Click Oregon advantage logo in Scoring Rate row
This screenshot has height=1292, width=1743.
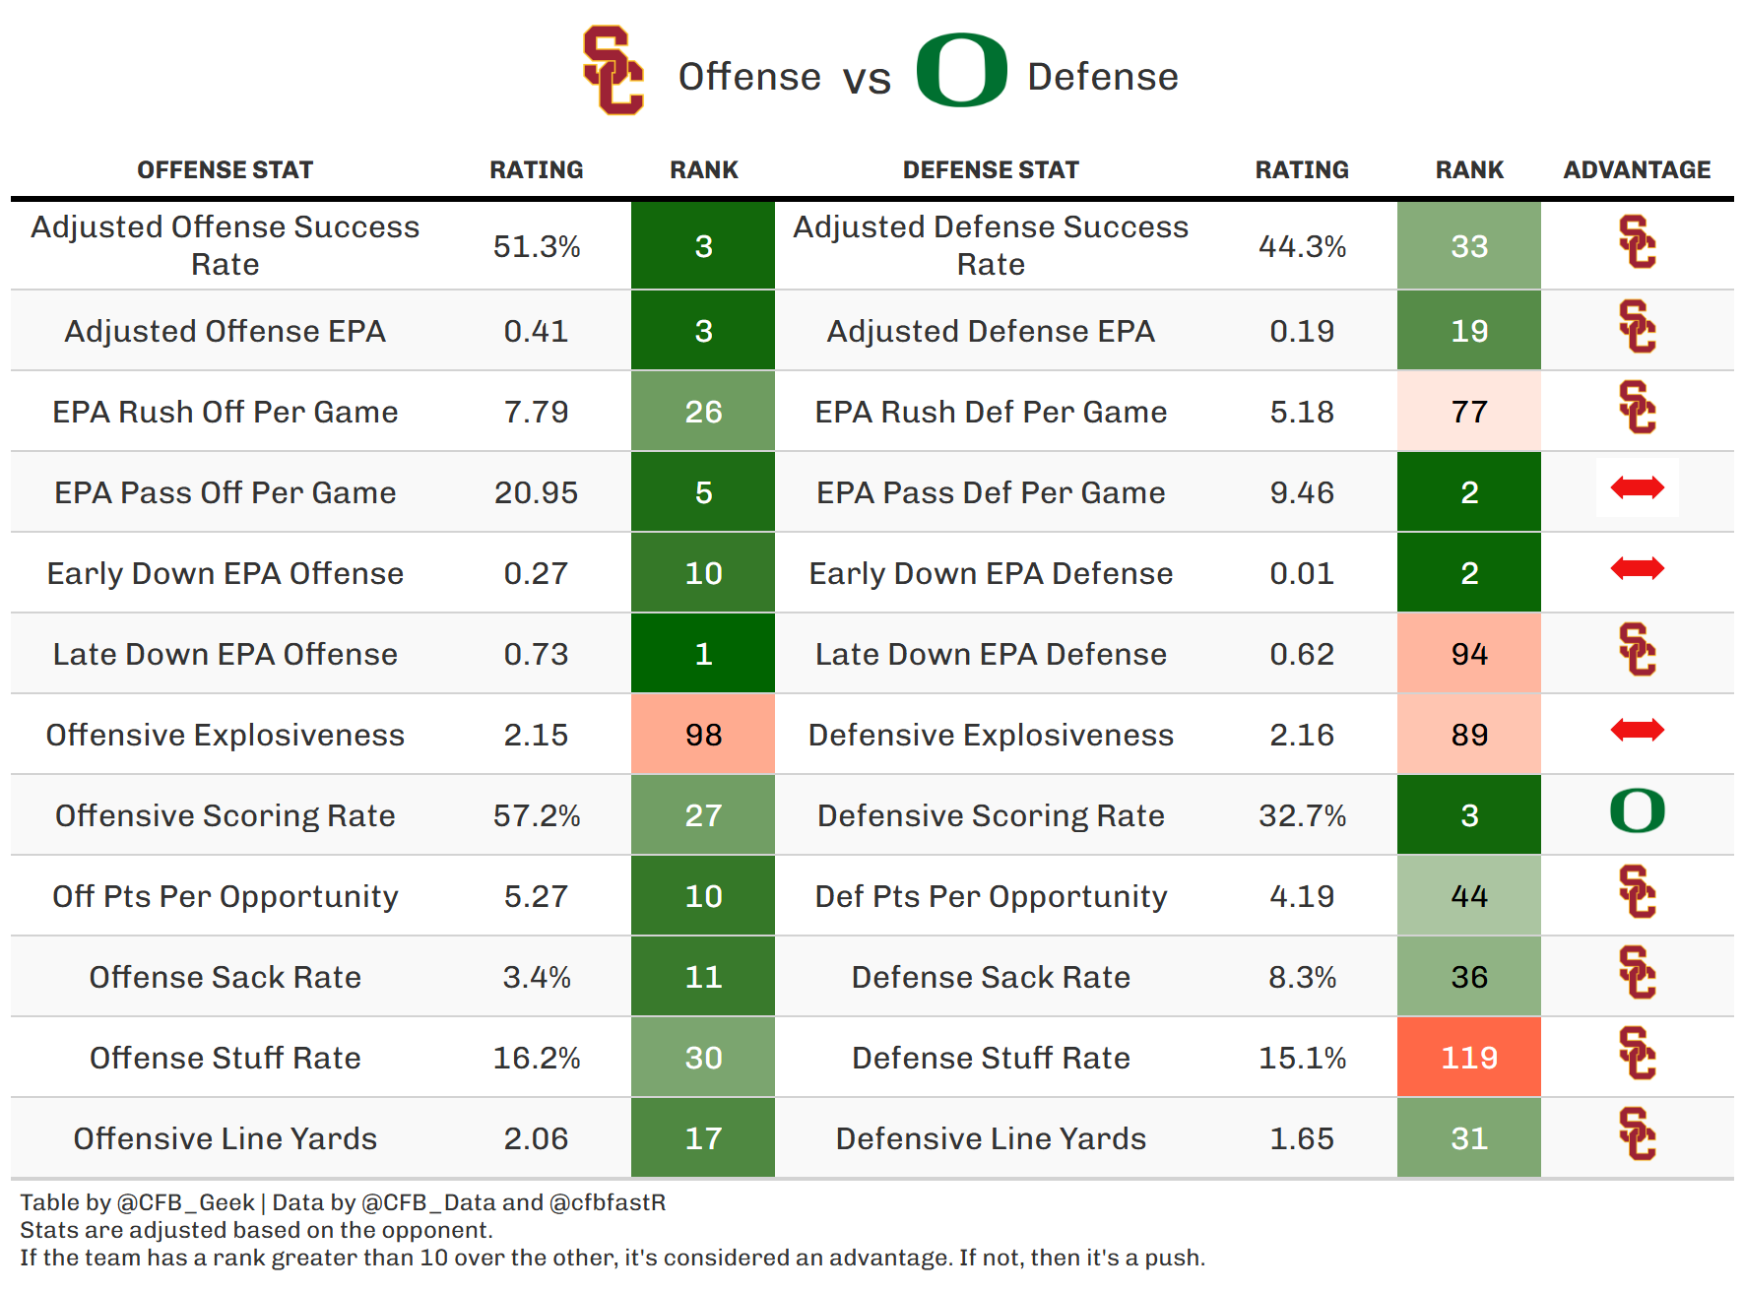point(1637,811)
